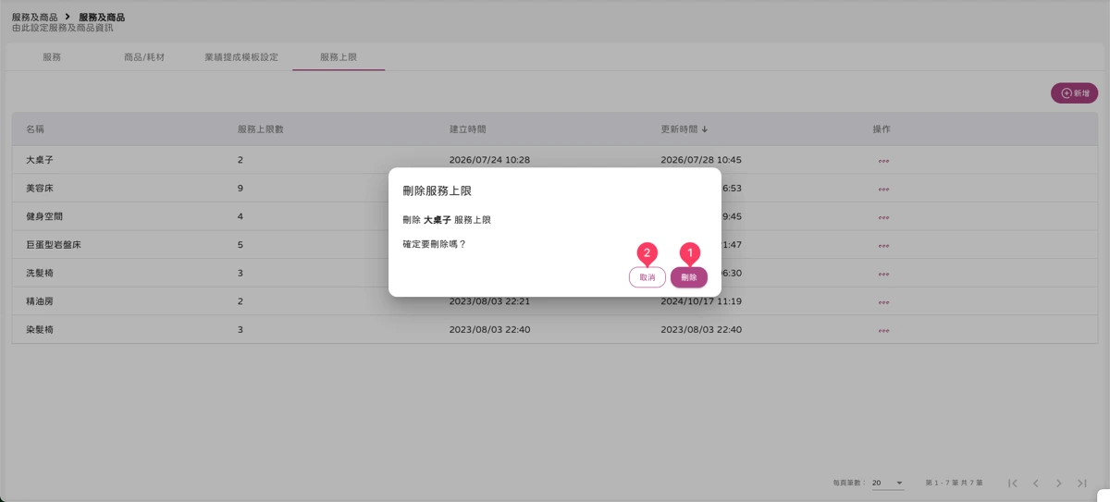Confirm with the 刪除 button in dialog
This screenshot has height=502, width=1110.
689,277
